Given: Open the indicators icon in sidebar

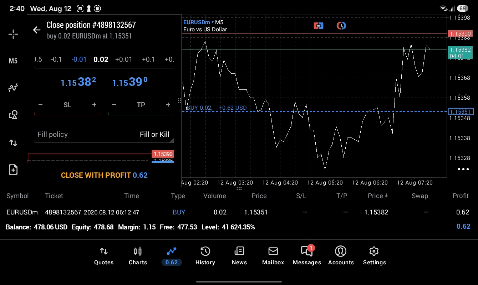Looking at the screenshot, I should point(13,87).
